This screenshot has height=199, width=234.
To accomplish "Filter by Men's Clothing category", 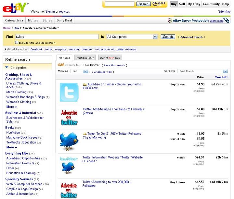I will tap(16, 92).
